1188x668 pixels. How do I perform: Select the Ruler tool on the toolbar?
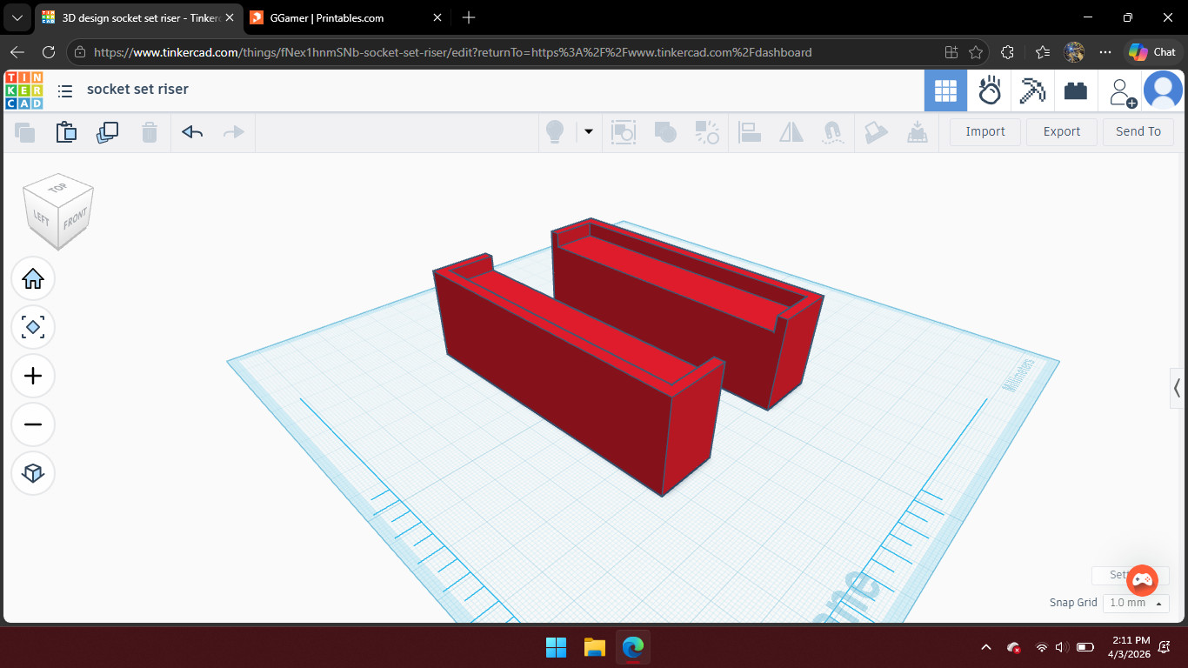[x=918, y=132]
